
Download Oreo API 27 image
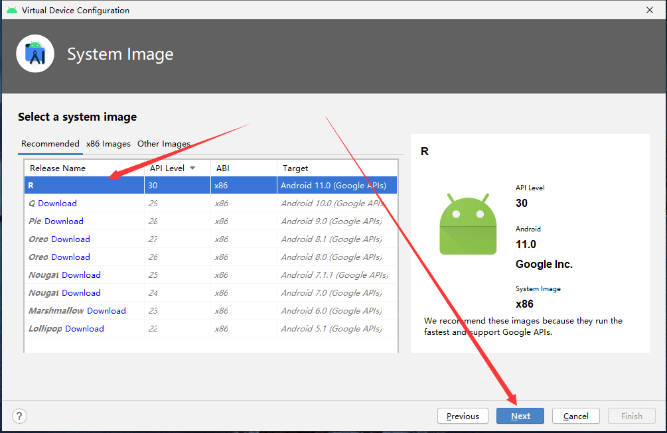tap(70, 239)
